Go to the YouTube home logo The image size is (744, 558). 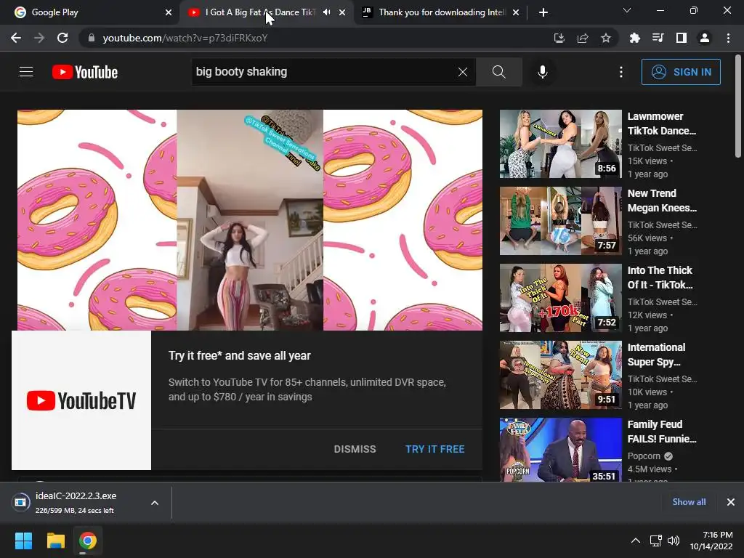pyautogui.click(x=85, y=72)
